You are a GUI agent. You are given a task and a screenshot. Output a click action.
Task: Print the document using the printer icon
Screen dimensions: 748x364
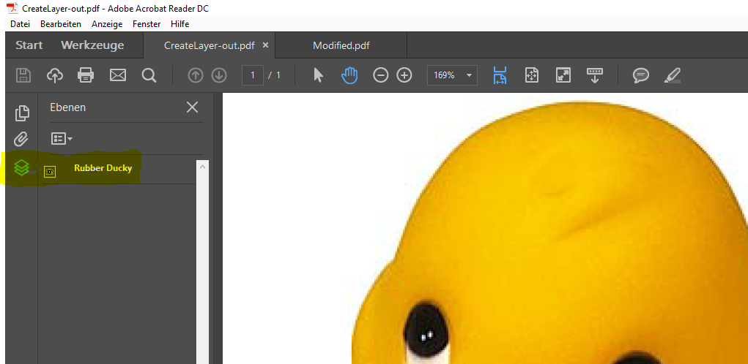tap(86, 75)
